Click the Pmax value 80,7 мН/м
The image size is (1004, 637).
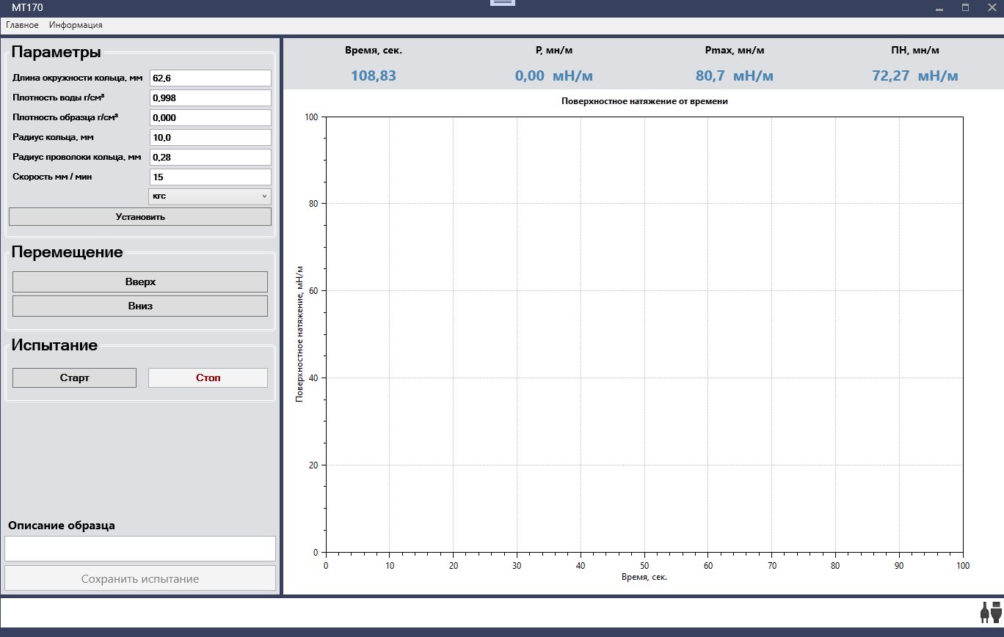coord(735,76)
